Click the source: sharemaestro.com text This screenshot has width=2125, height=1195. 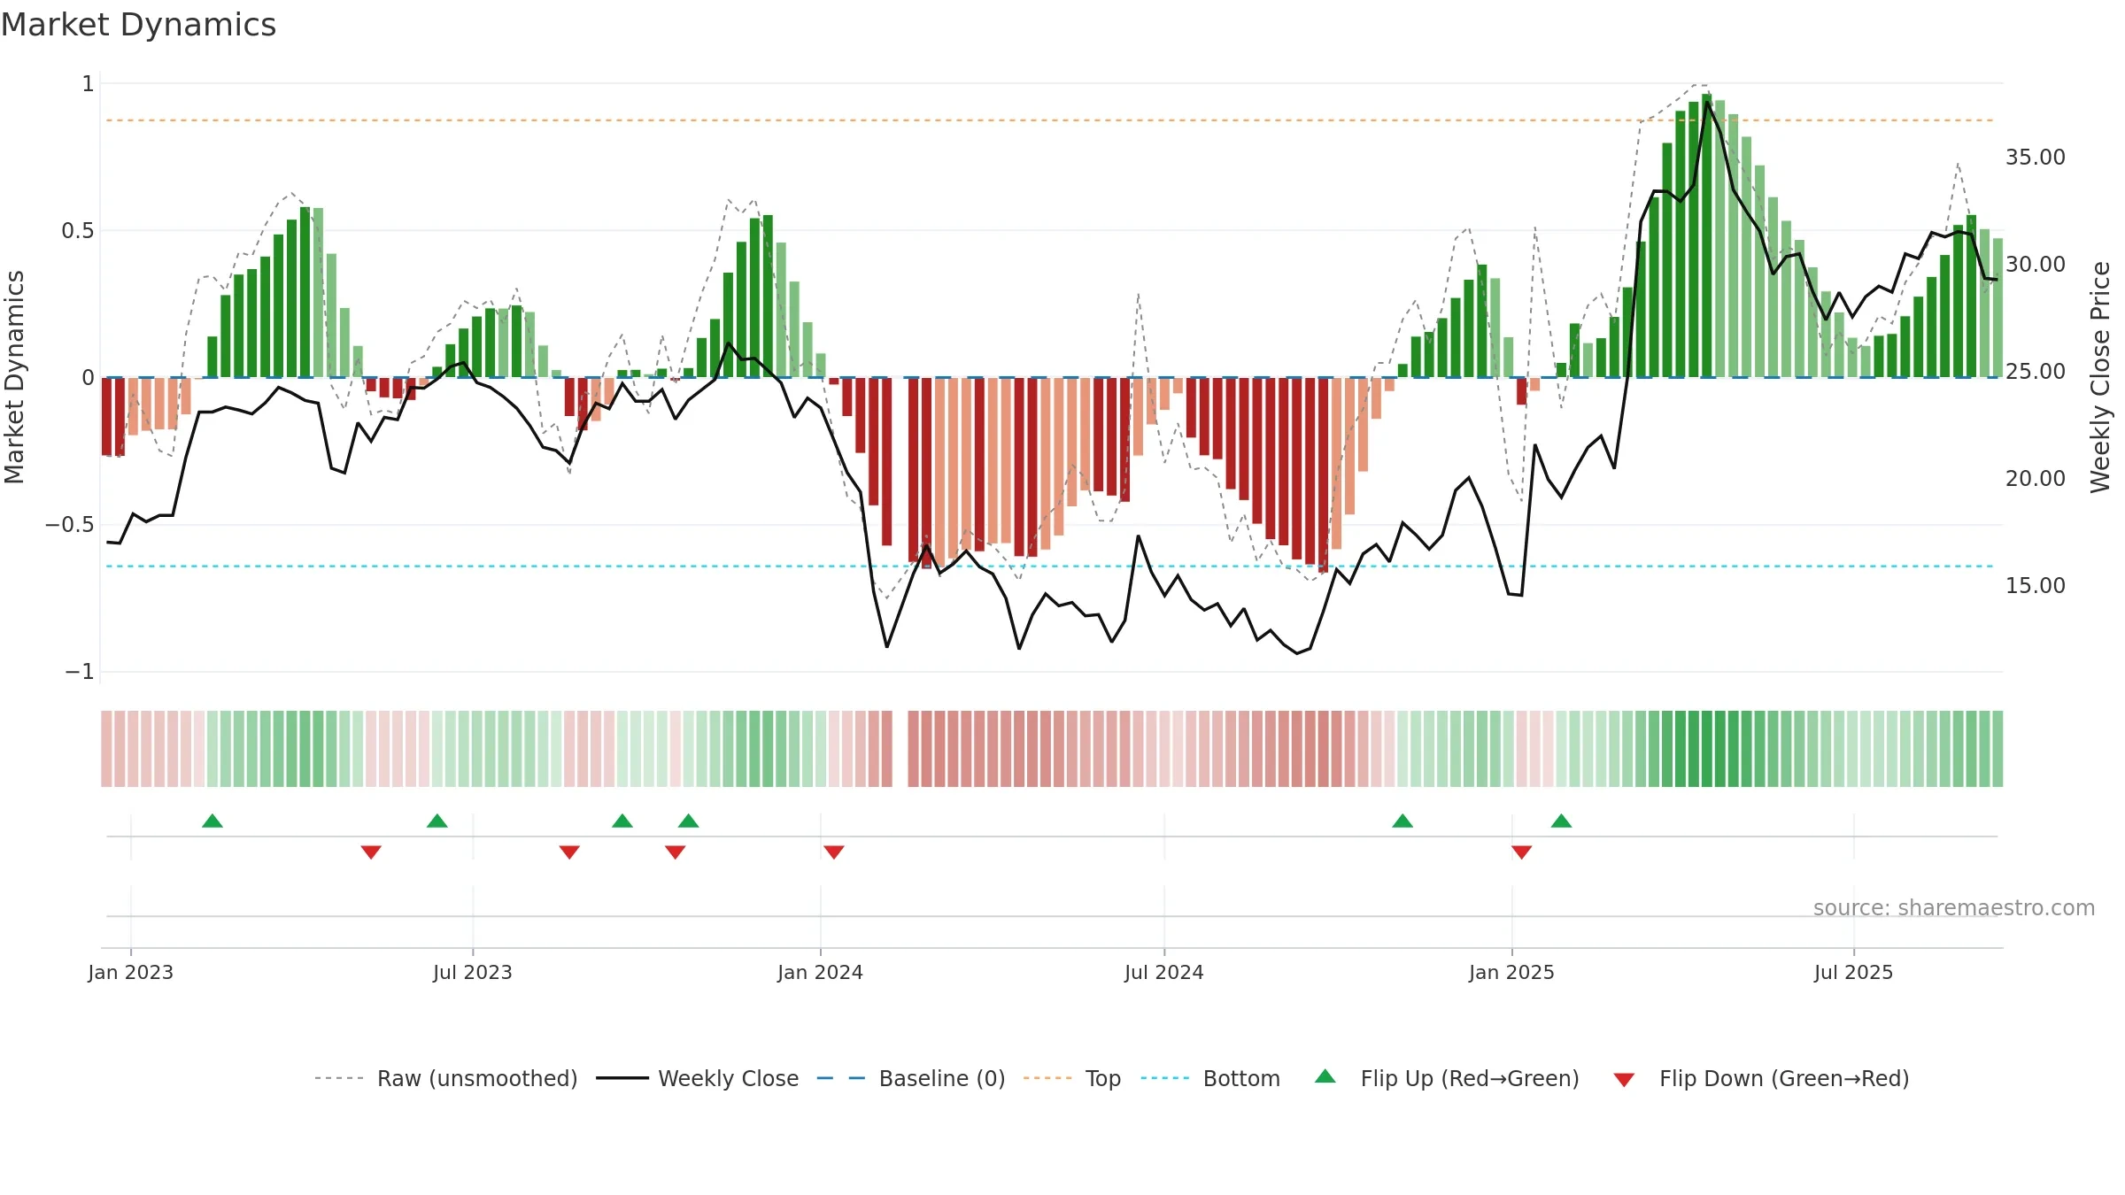(1954, 908)
